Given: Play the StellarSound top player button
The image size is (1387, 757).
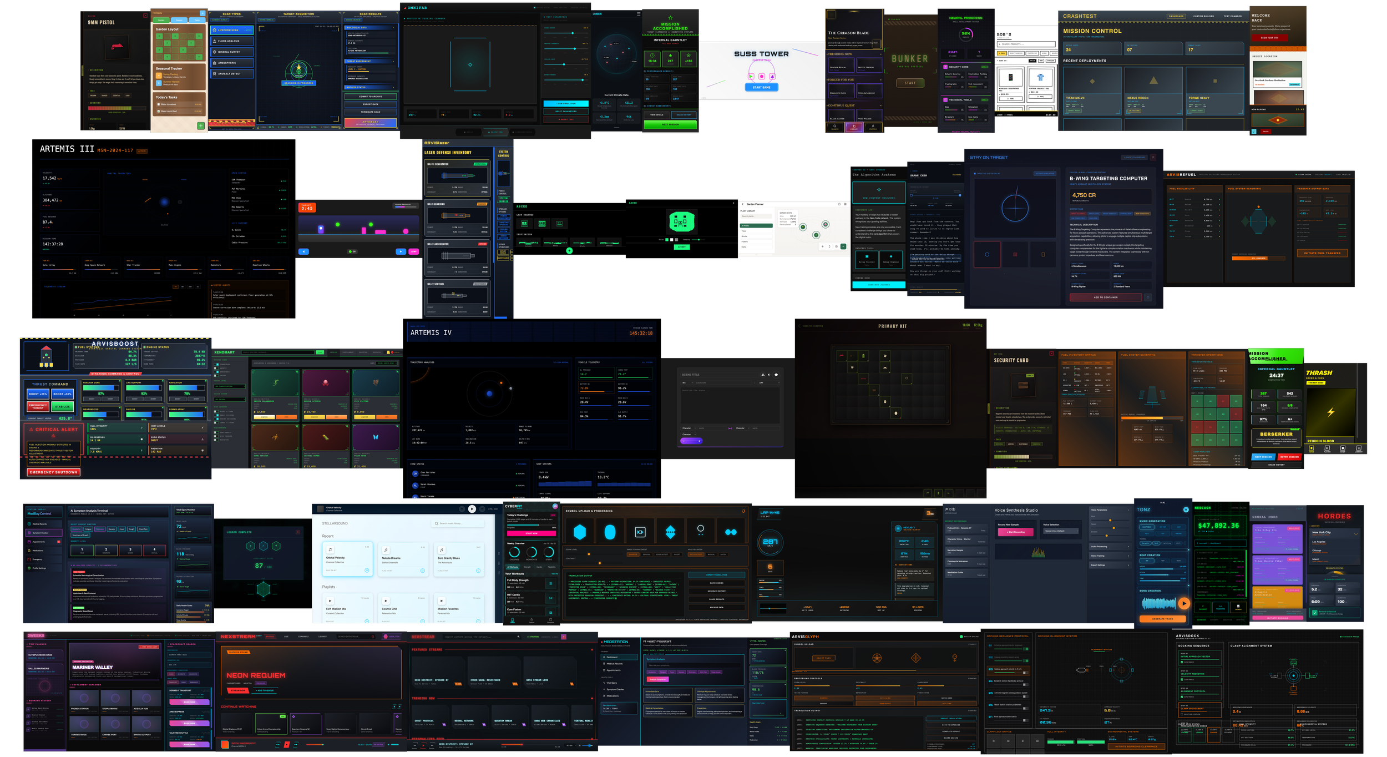Looking at the screenshot, I should [472, 509].
